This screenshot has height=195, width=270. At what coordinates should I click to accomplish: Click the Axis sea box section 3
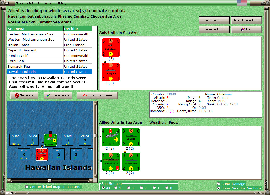tap(76, 154)
